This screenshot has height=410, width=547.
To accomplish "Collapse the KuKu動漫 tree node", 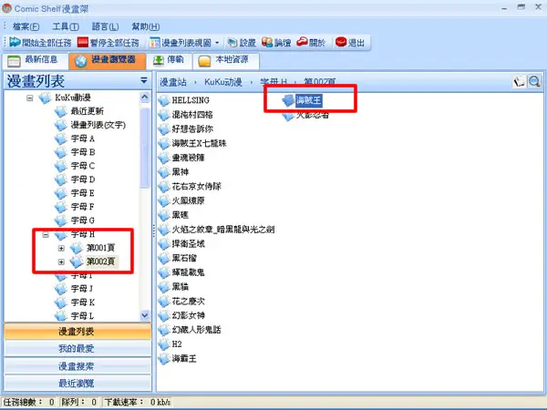I will pyautogui.click(x=30, y=98).
